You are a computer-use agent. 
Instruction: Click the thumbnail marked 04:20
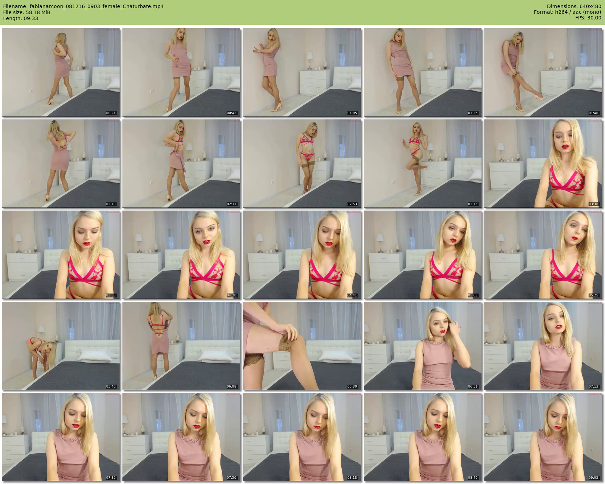[x=181, y=255]
